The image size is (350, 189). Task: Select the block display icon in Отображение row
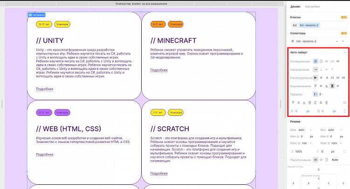pyautogui.click(x=321, y=61)
